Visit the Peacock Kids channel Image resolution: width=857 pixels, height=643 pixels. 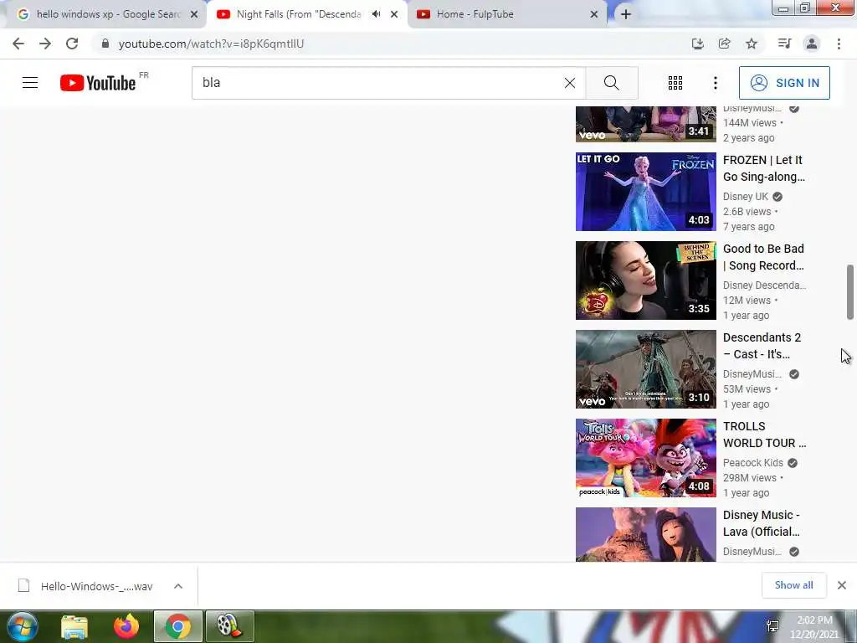[x=752, y=462]
